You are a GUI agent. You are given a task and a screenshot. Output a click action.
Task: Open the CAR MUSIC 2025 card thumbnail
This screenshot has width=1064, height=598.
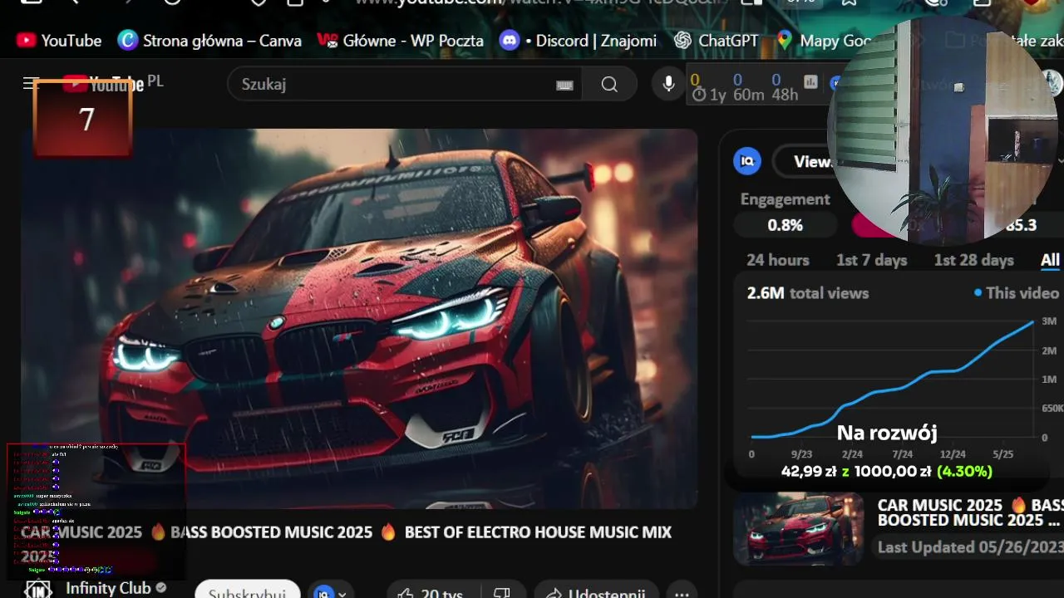[799, 529]
